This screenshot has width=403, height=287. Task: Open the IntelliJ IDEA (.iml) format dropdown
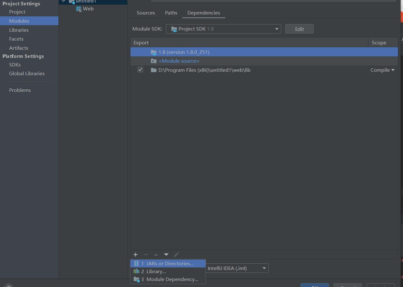pyautogui.click(x=237, y=268)
